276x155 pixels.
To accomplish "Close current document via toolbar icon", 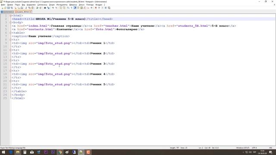I will (x=16, y=8).
